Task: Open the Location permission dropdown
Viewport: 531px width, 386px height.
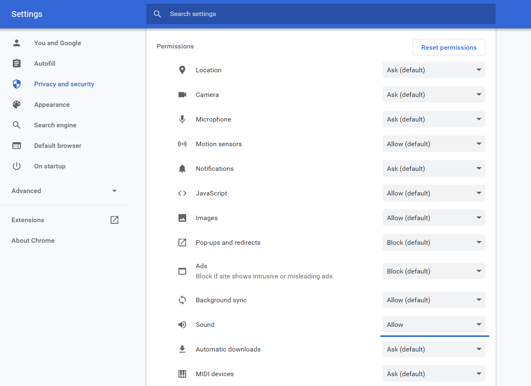Action: click(434, 70)
